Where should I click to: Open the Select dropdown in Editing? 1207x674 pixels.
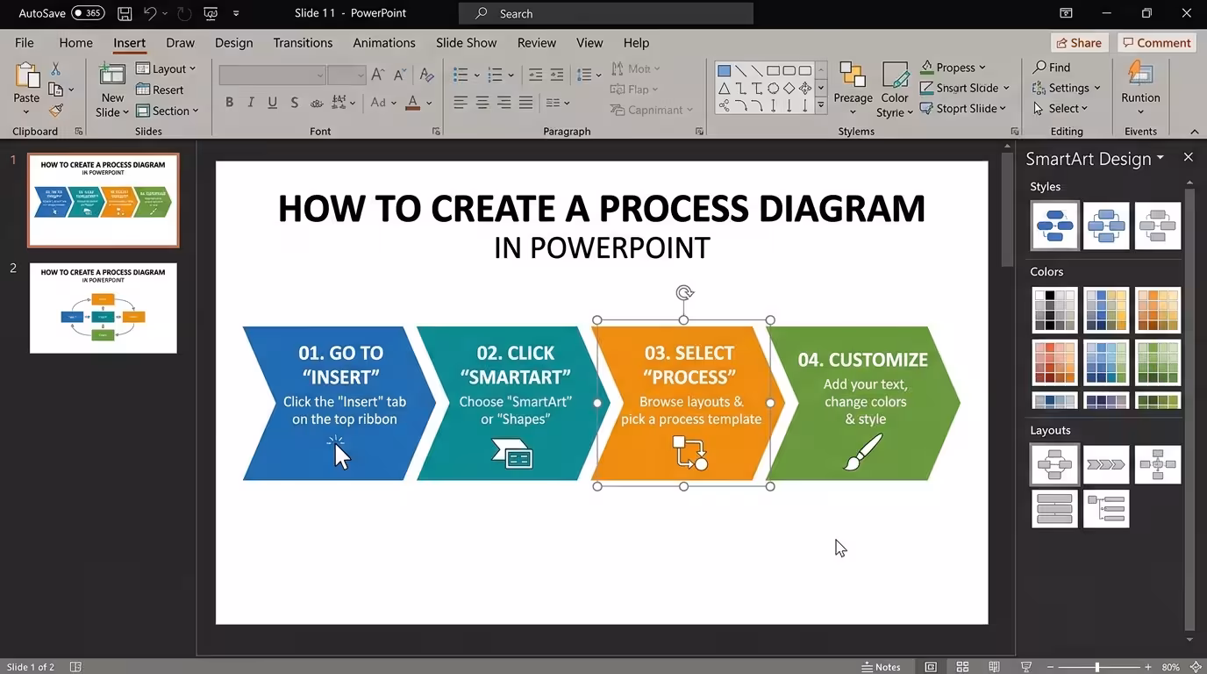pos(1061,108)
